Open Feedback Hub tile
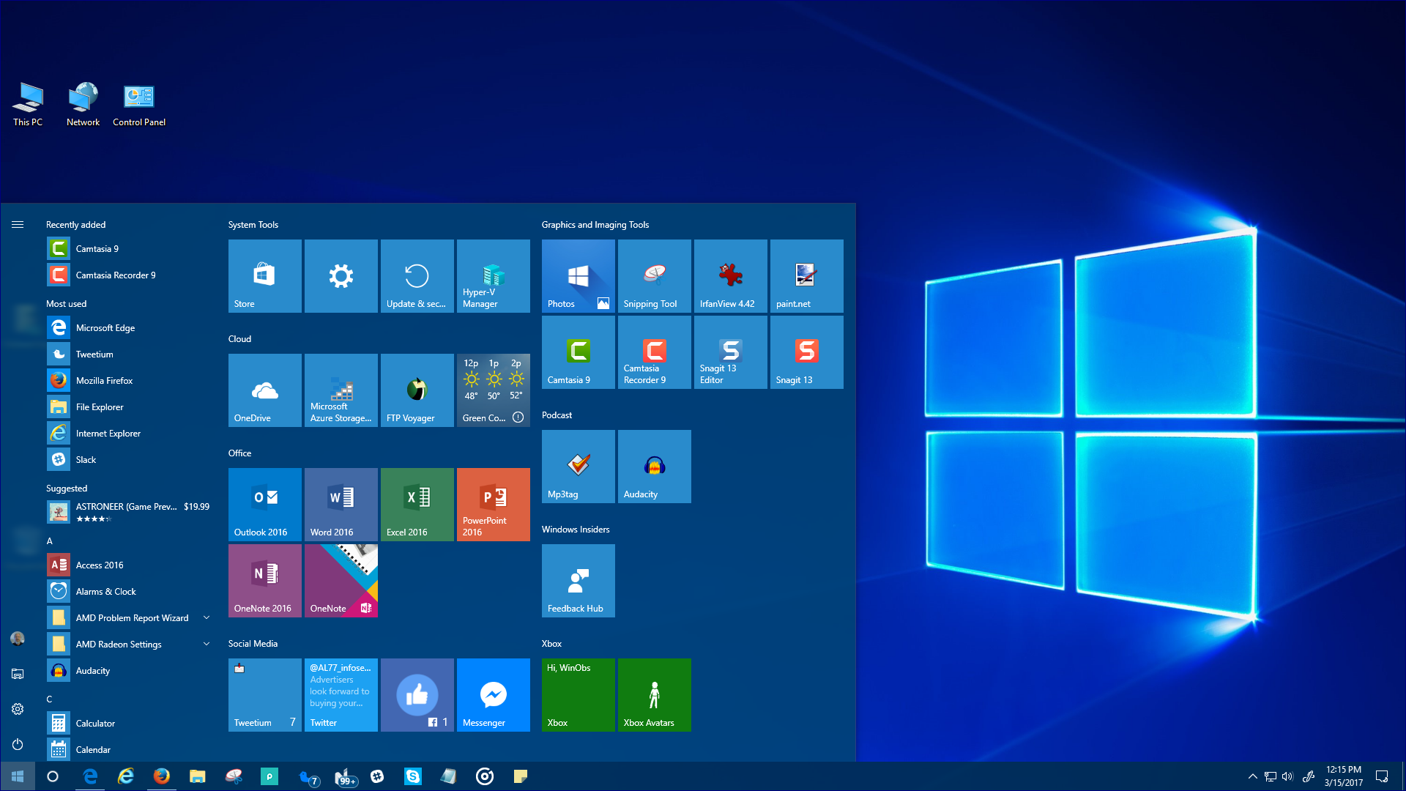The width and height of the screenshot is (1406, 791). [x=578, y=581]
